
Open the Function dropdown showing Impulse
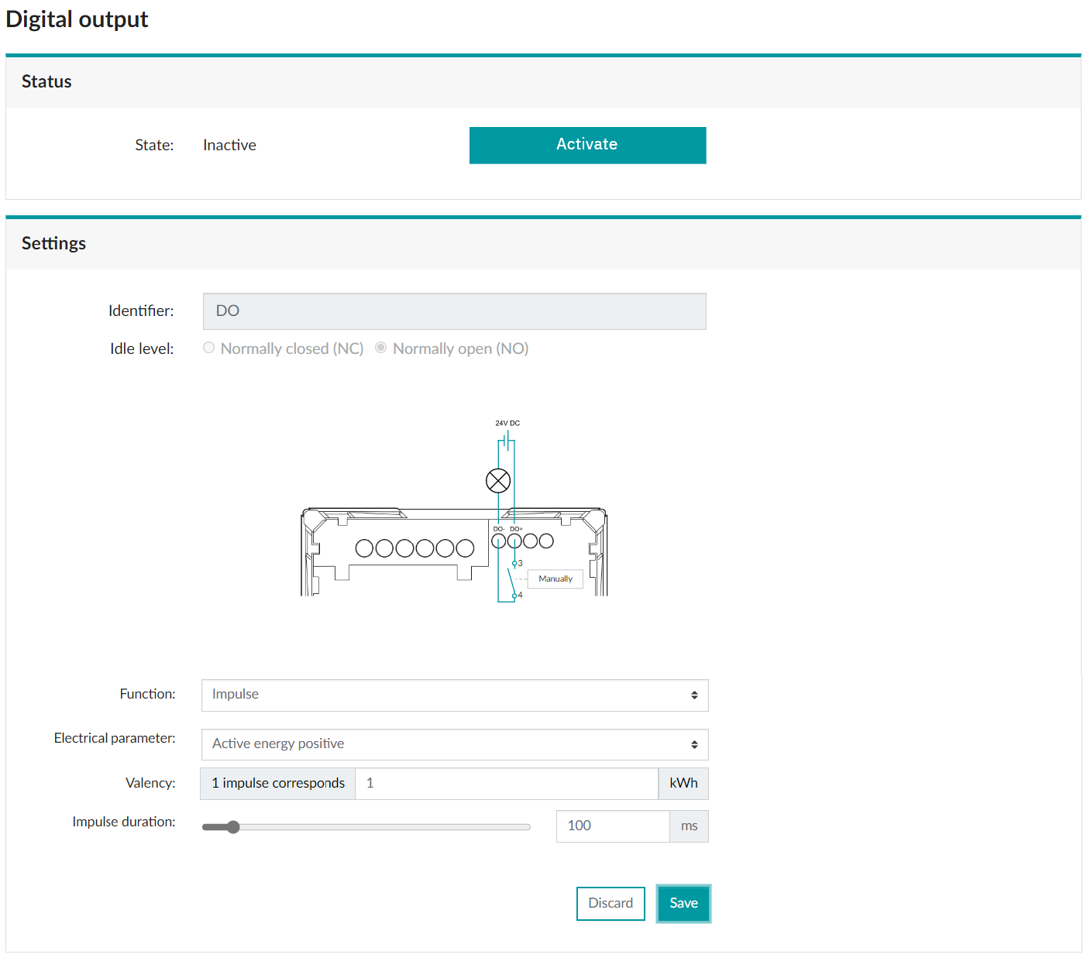(455, 695)
